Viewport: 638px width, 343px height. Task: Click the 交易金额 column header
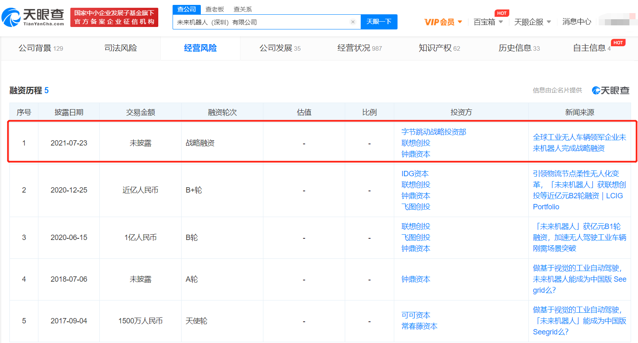[141, 112]
